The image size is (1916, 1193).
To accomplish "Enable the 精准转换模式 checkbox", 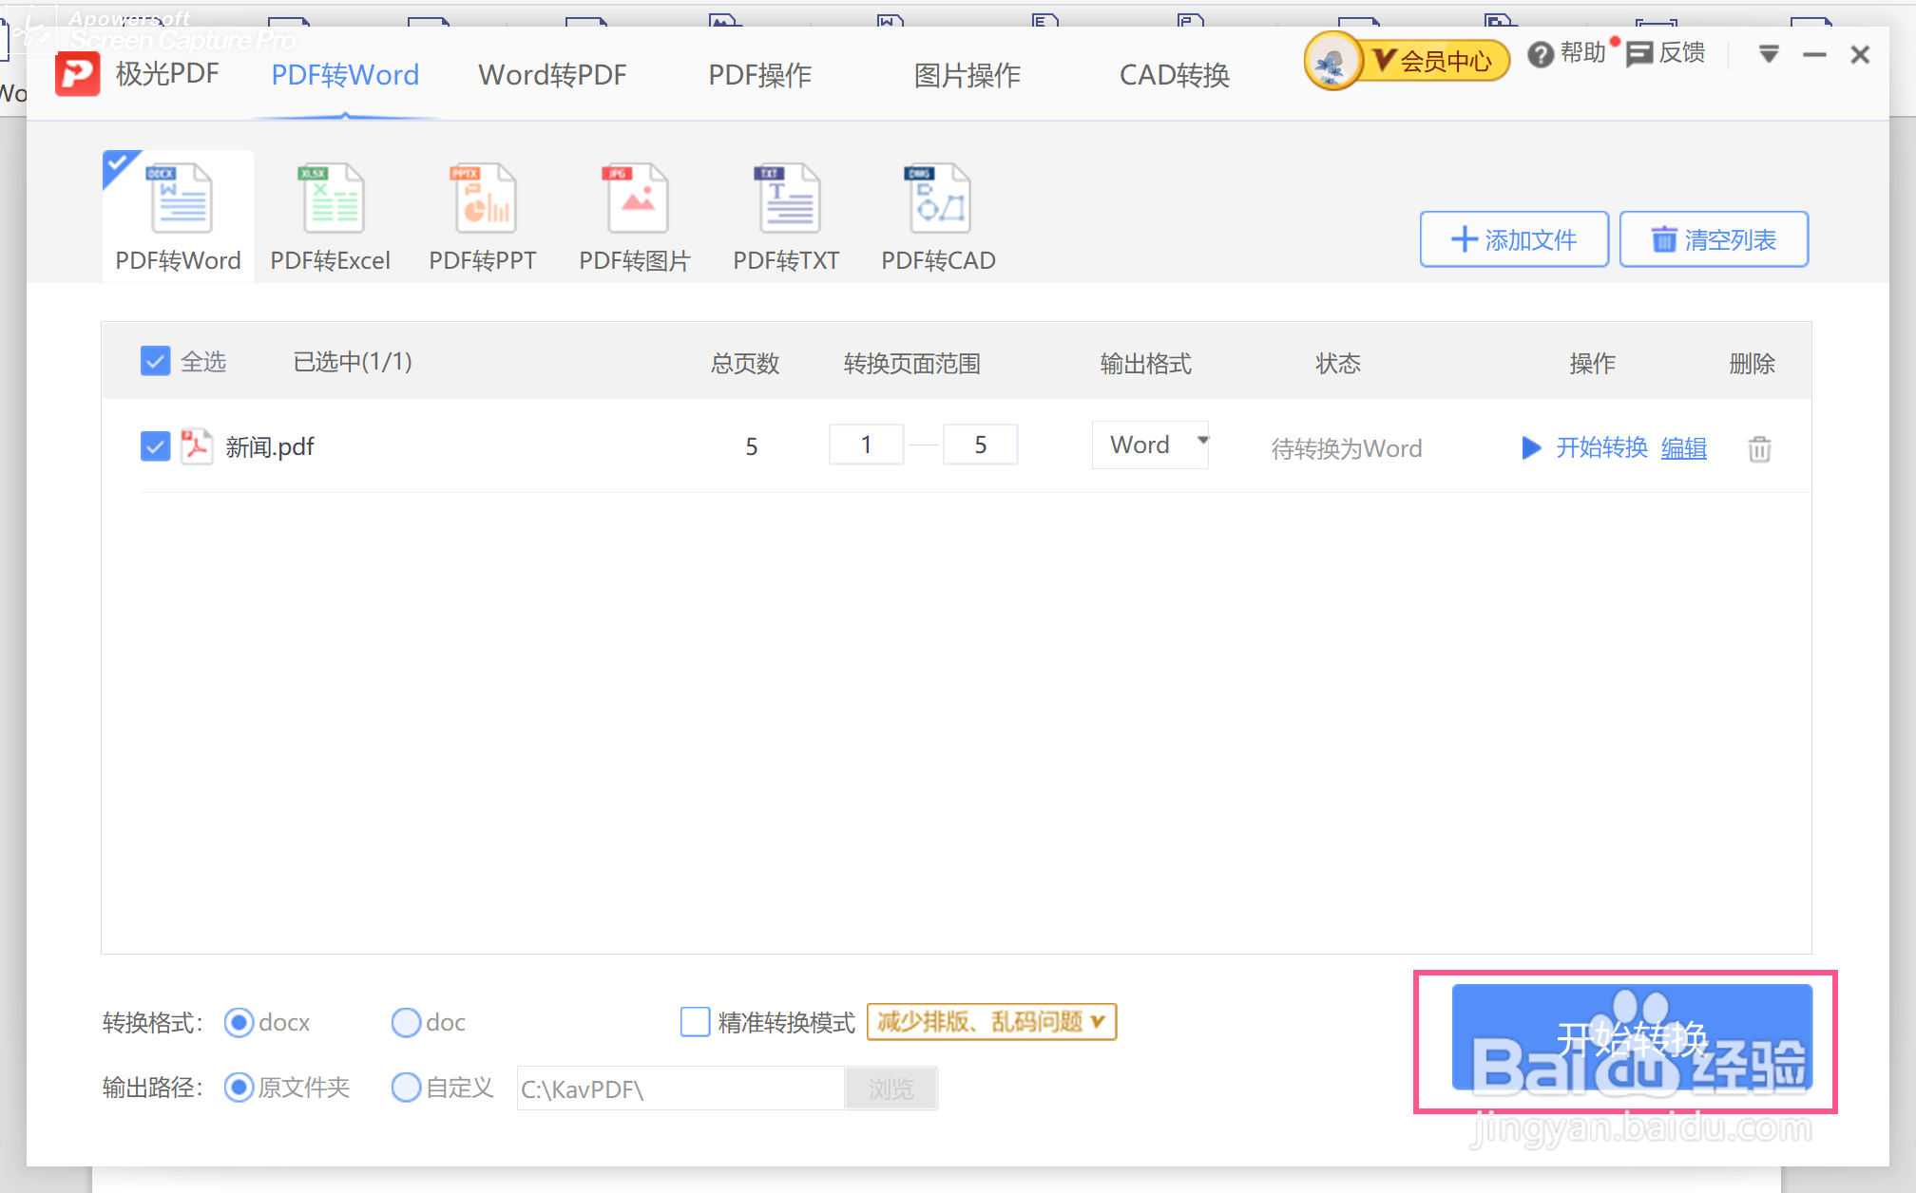I will (695, 1022).
